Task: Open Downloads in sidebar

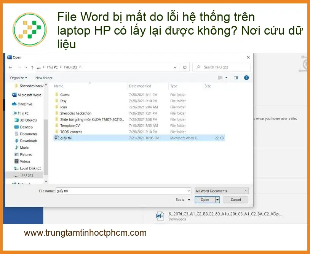Action: (26, 141)
